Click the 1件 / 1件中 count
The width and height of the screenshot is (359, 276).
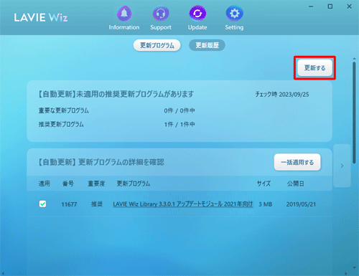point(179,124)
